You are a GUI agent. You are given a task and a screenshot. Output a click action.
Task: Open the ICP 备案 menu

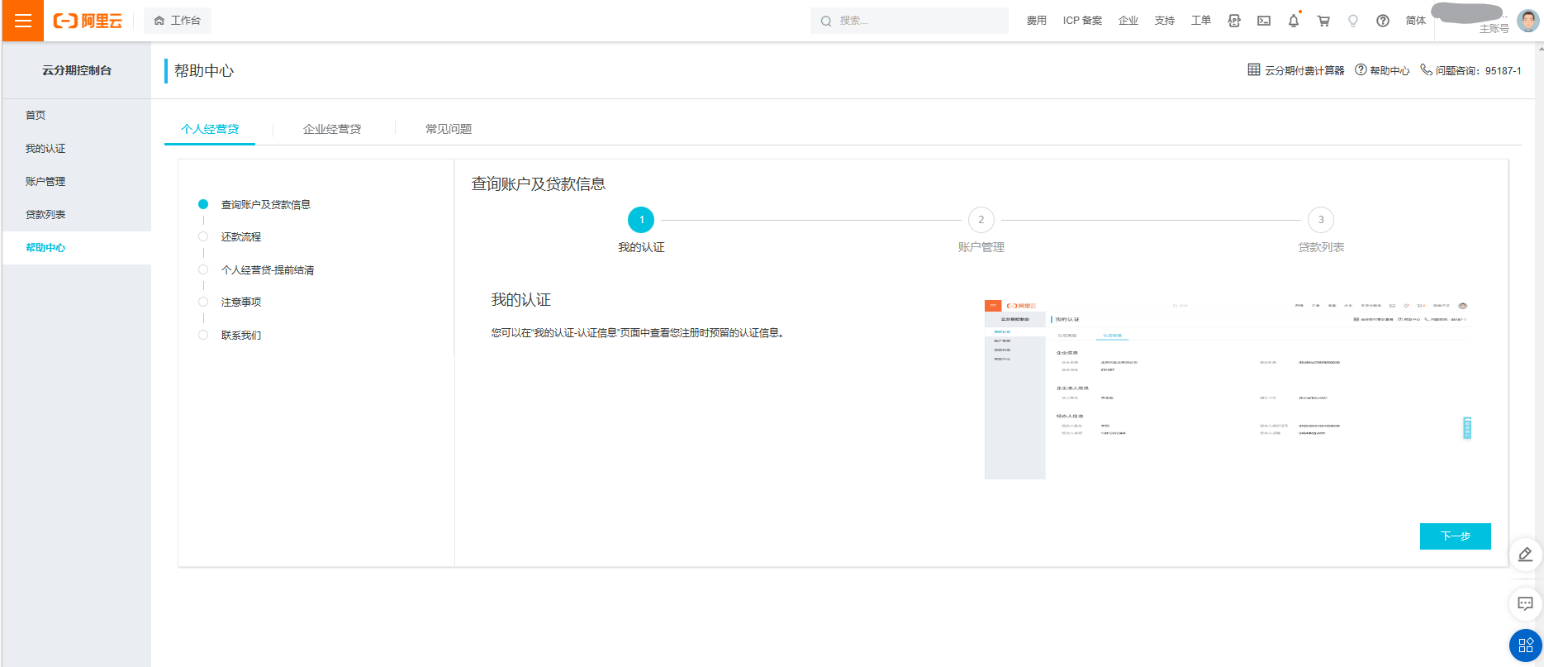tap(1082, 21)
